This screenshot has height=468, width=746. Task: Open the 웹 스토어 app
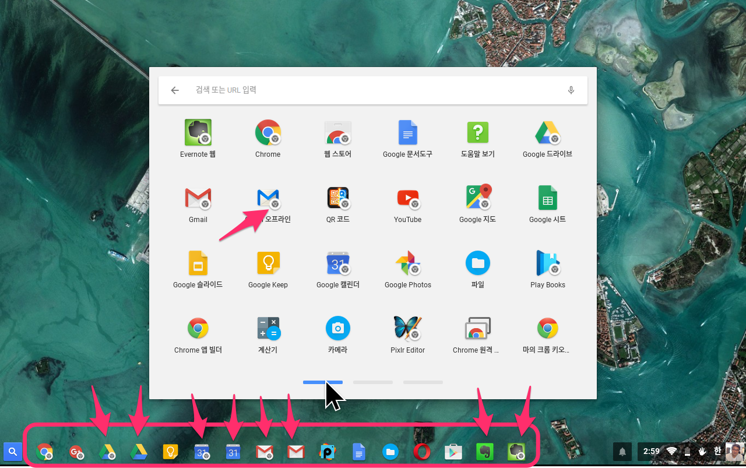338,139
